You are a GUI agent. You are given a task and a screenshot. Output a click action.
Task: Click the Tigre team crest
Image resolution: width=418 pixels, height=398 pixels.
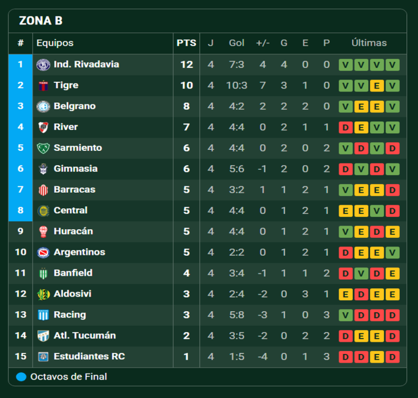coord(43,86)
